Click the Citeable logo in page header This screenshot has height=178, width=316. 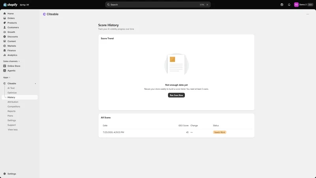pos(44,14)
